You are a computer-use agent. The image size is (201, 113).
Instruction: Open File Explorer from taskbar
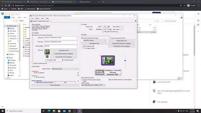54,111
